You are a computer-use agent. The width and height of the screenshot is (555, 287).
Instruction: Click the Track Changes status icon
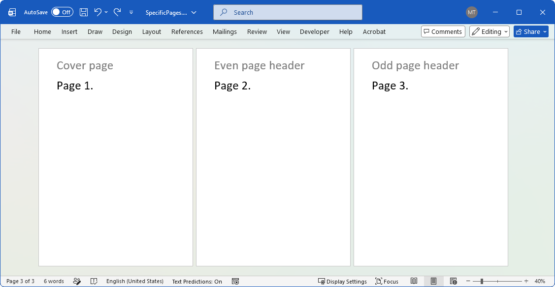(77, 282)
